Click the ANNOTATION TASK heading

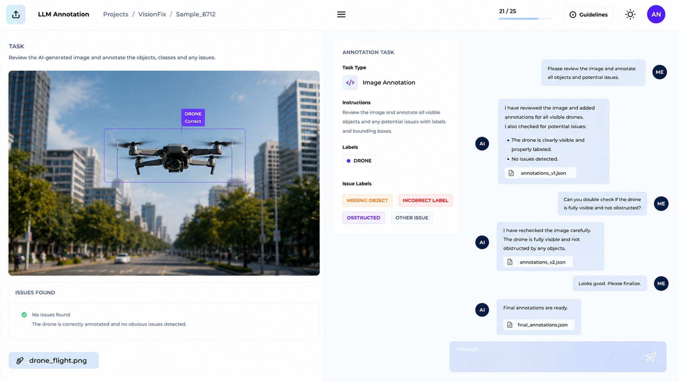[368, 52]
